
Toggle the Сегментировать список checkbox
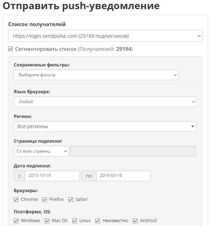pyautogui.click(x=11, y=49)
